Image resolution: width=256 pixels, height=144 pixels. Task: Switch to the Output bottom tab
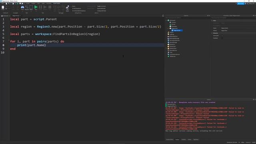pos(177,140)
